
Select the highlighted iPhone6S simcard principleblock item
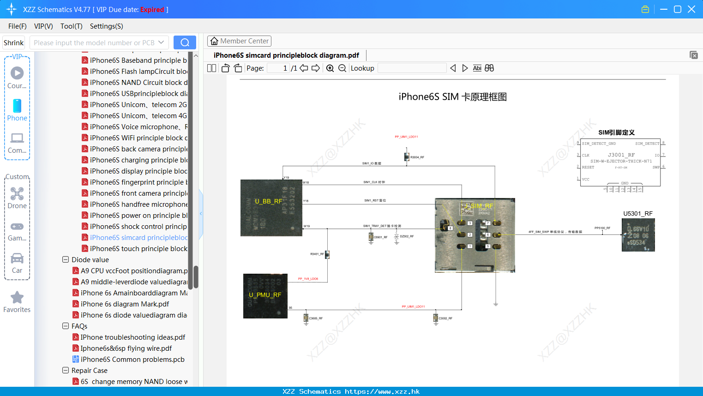[x=134, y=237]
